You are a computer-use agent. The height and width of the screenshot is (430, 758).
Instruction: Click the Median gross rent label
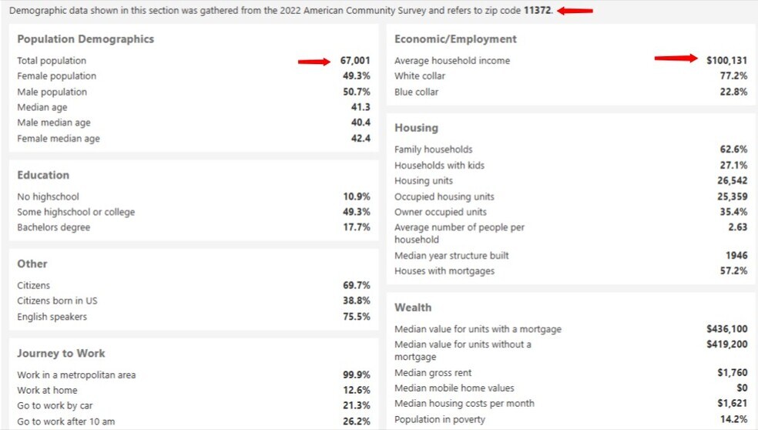[431, 373]
